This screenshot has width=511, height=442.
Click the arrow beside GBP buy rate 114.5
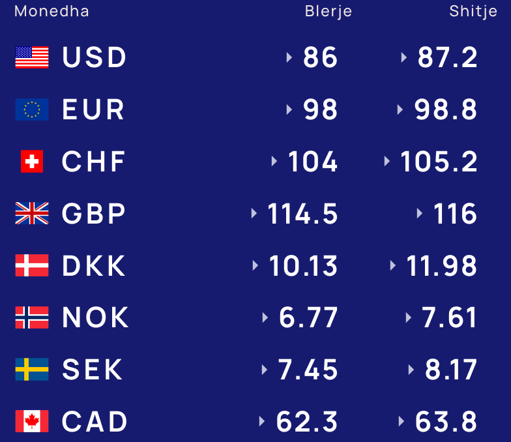[x=254, y=213]
